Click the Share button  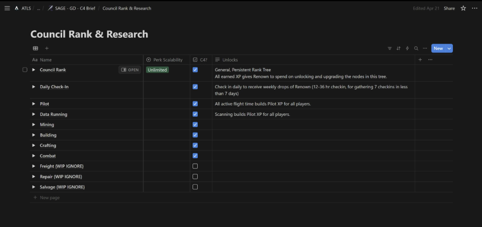[x=449, y=8]
